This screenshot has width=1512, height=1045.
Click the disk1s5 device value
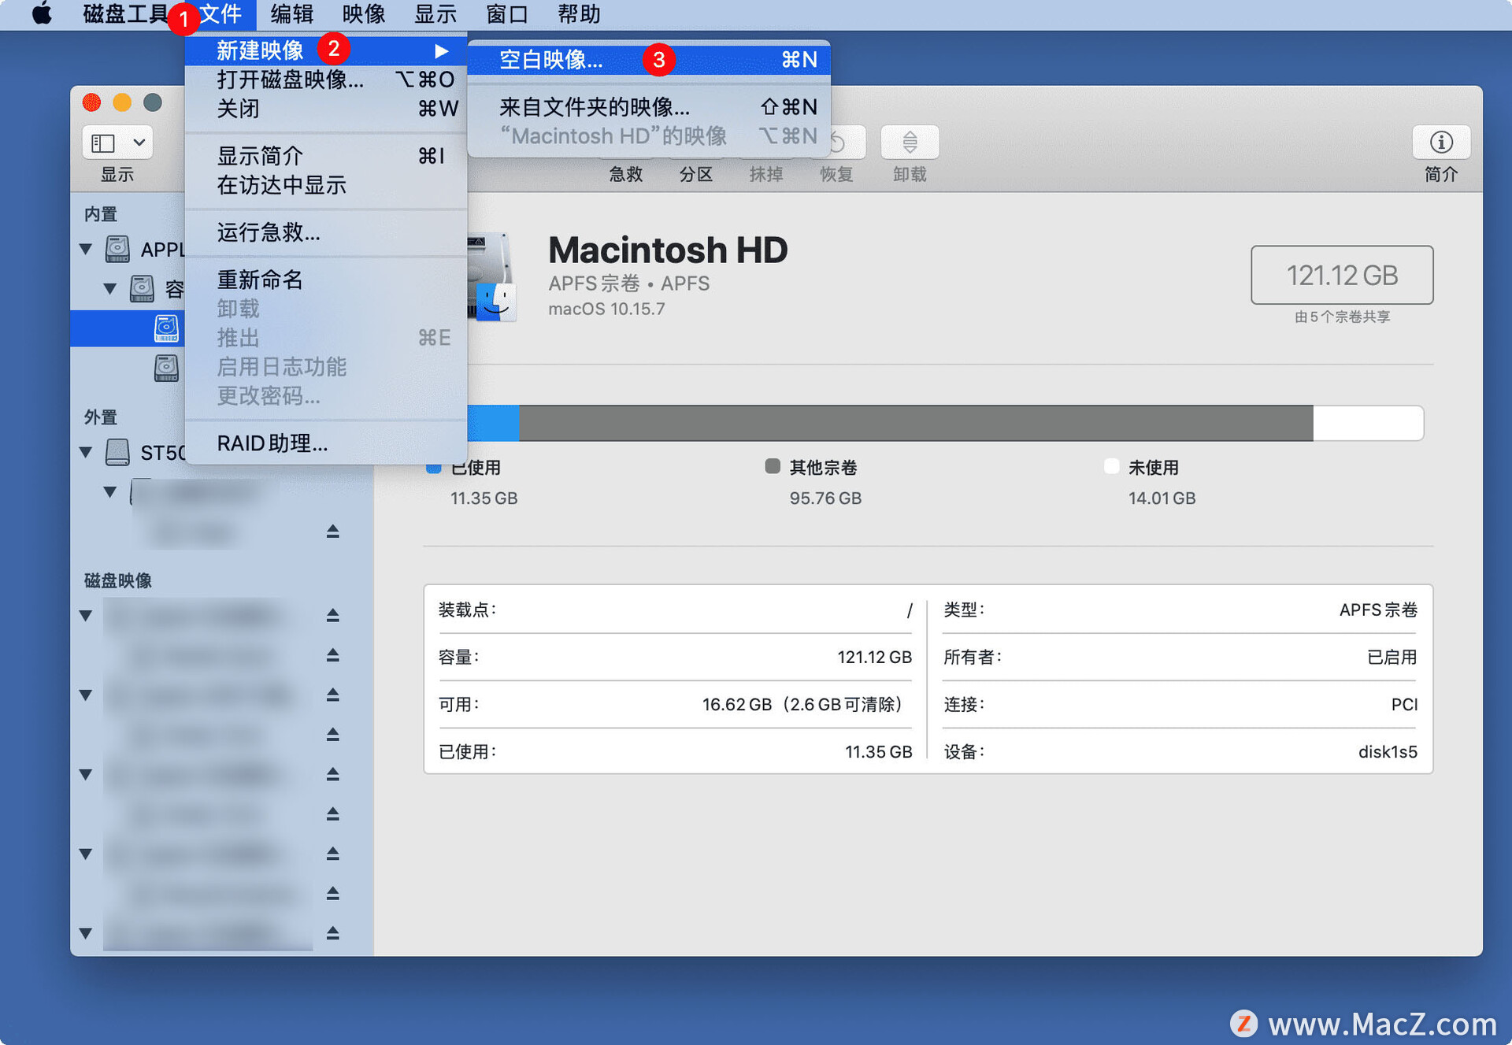[1388, 751]
